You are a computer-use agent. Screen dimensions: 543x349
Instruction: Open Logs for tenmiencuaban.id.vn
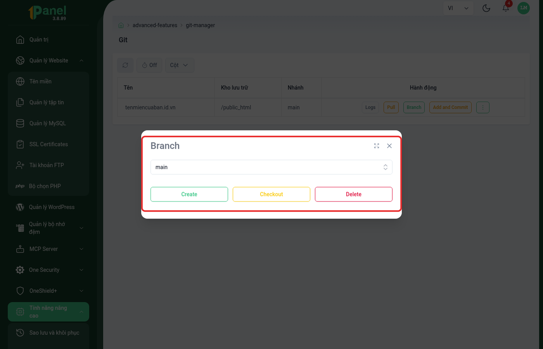(x=370, y=107)
